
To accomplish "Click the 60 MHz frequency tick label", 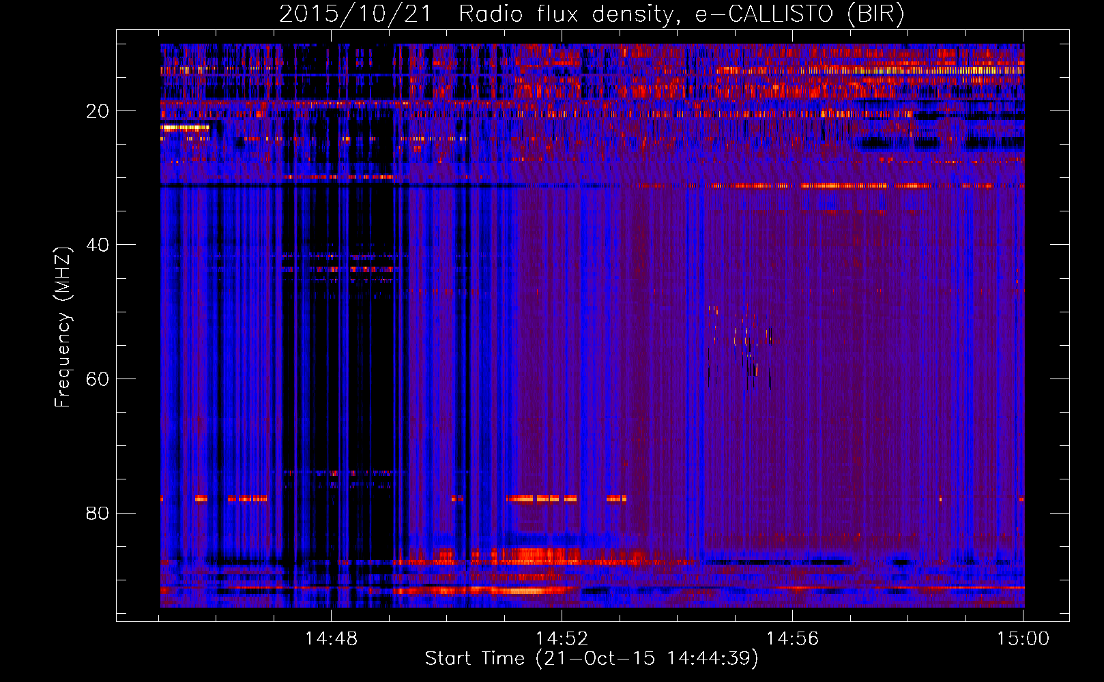I will pyautogui.click(x=98, y=379).
